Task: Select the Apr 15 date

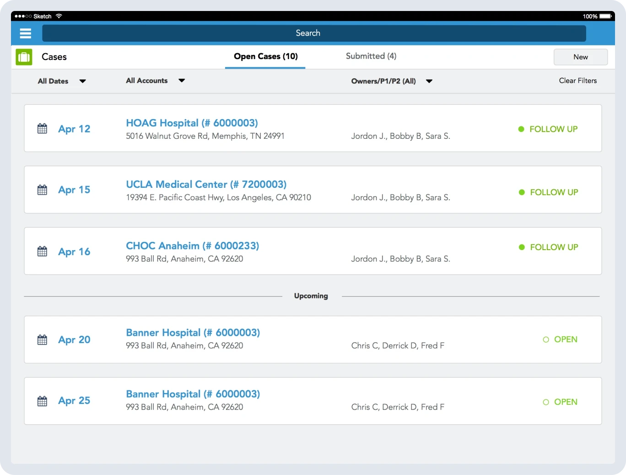Action: (74, 190)
